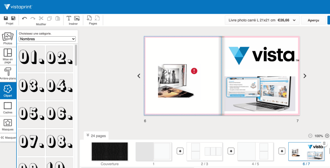330x168 pixels.
Task: Expand the photo book format price dropdown
Action: click(262, 20)
